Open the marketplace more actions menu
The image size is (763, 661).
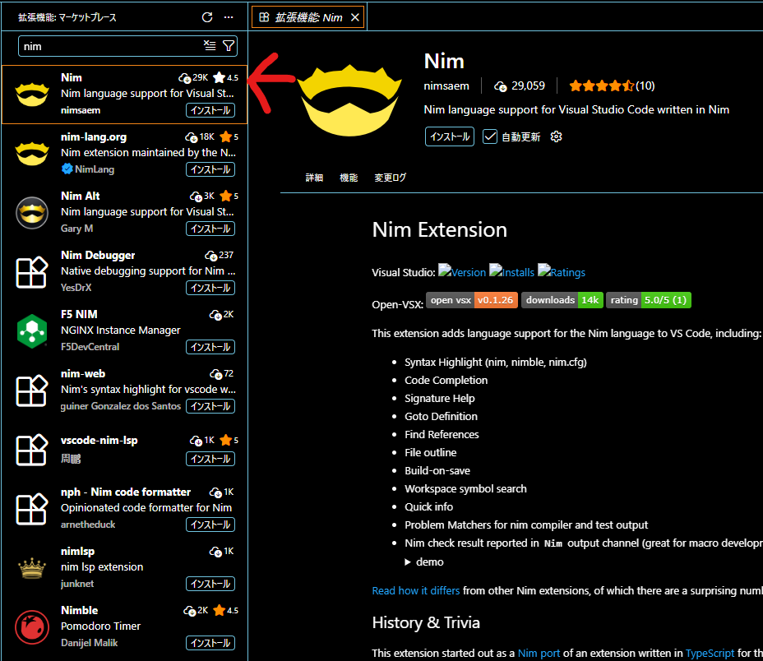[229, 17]
